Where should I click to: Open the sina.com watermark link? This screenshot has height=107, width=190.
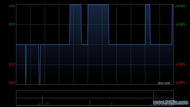coord(164,83)
